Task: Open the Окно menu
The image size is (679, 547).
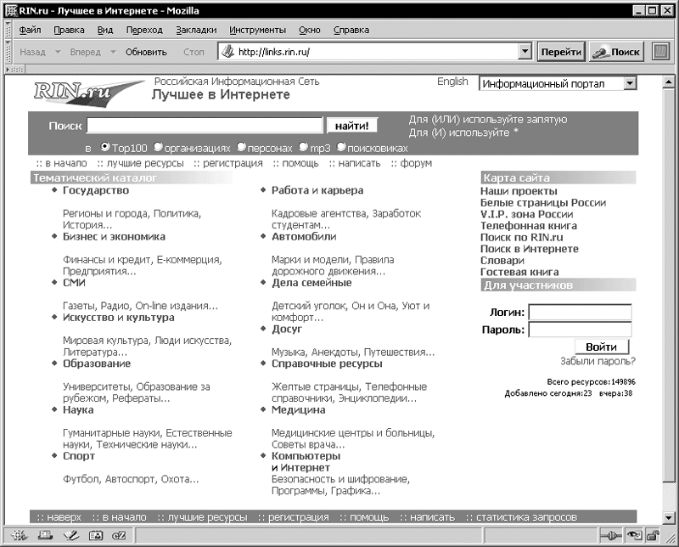Action: 310,30
